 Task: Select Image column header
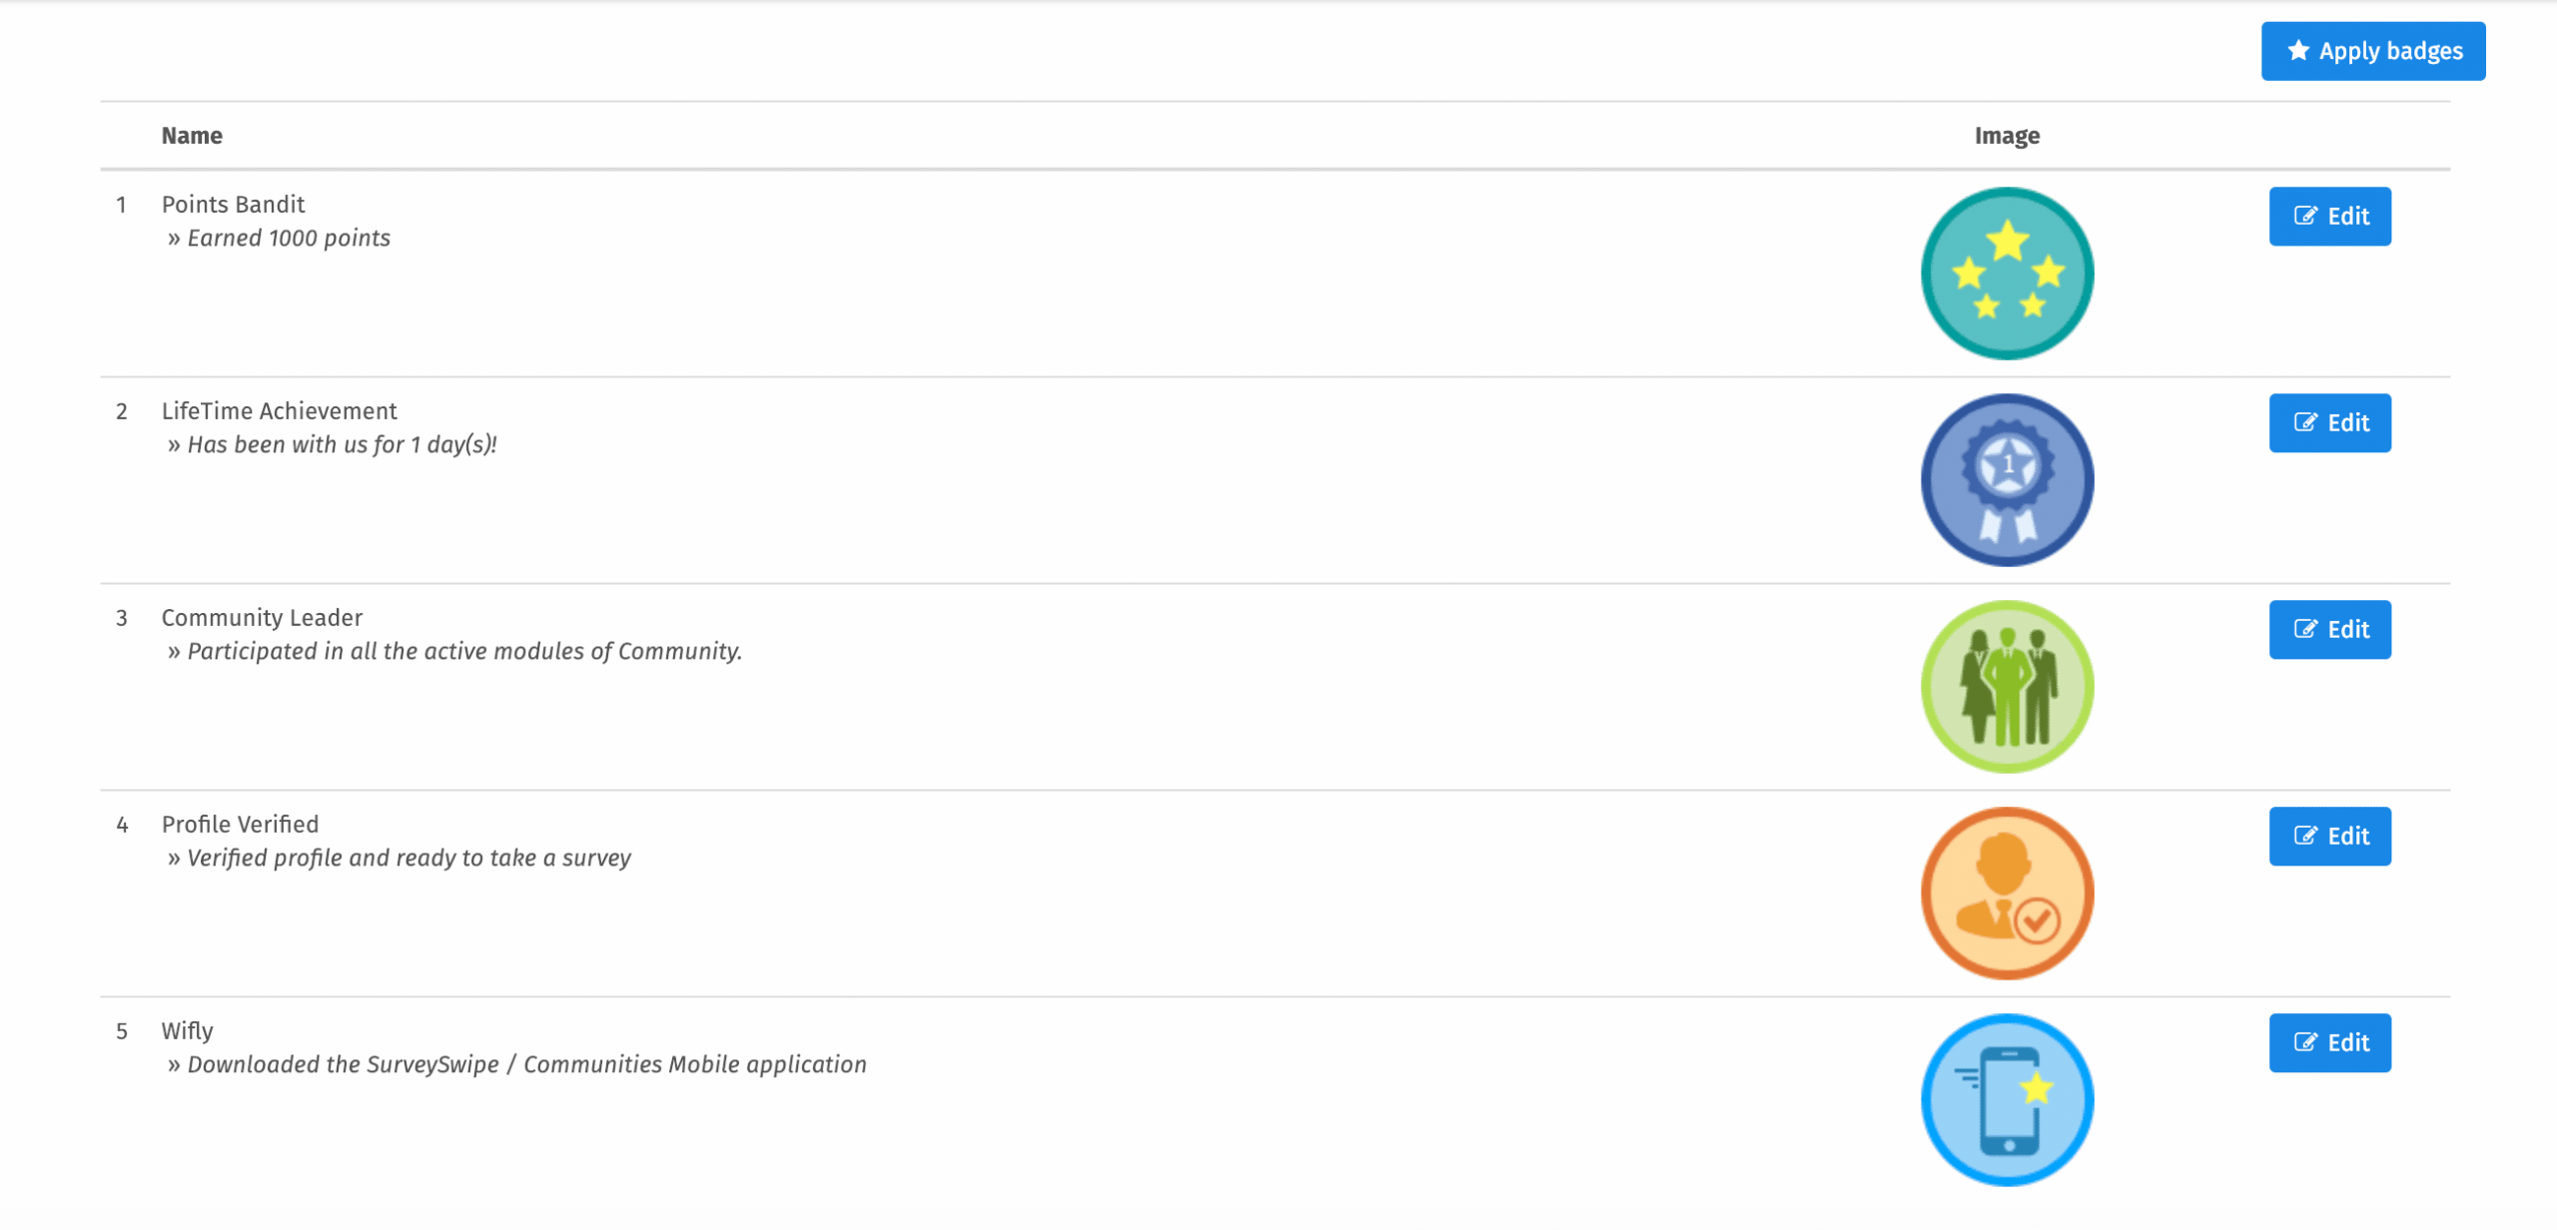[2008, 135]
